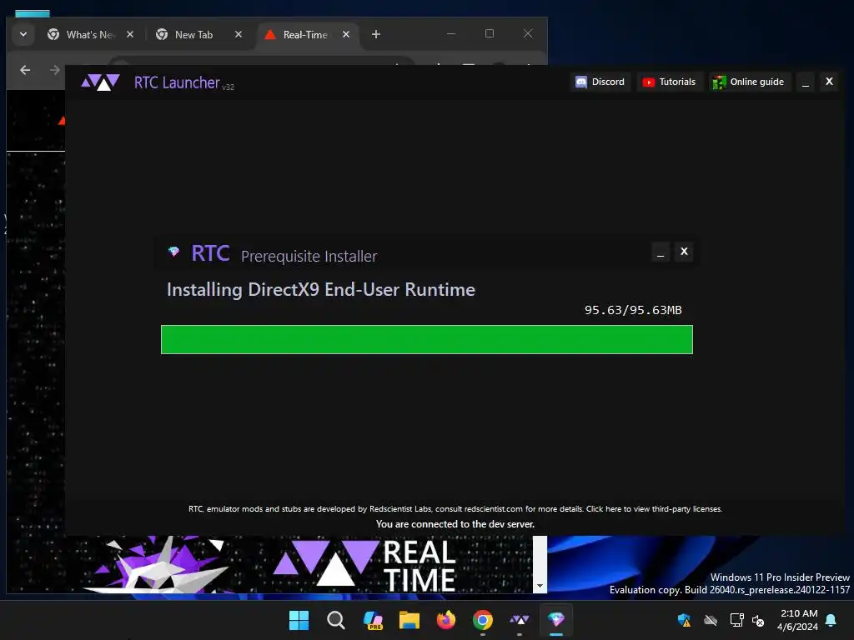Viewport: 854px width, 640px height.
Task: Open the Online guide button
Action: point(750,82)
